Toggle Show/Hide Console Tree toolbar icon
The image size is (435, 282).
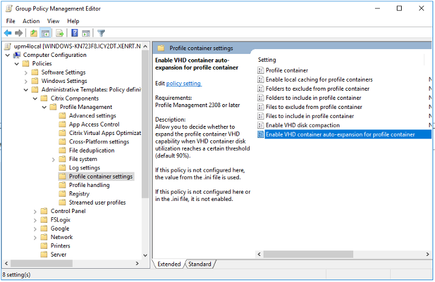(45, 33)
